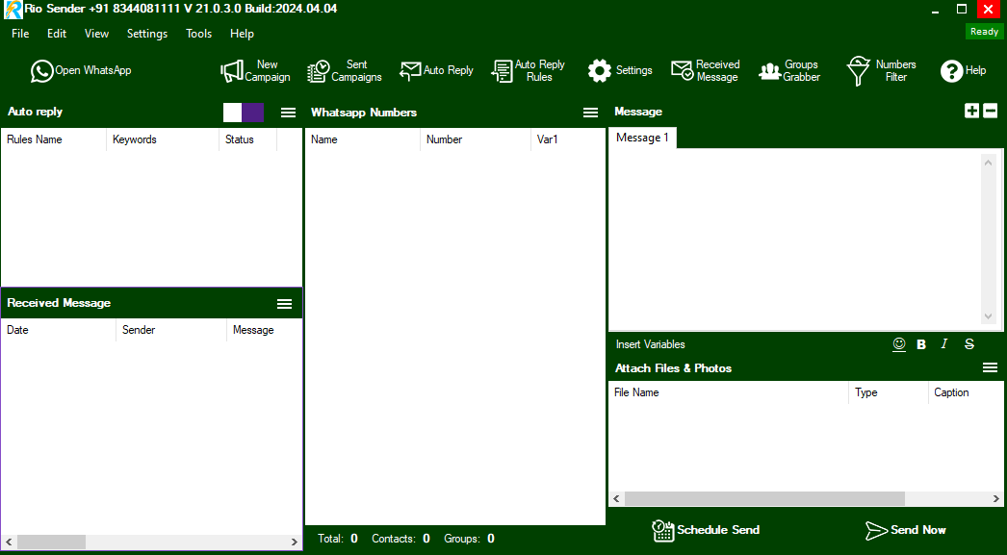Click the Number column header
This screenshot has width=1007, height=555.
tap(476, 139)
